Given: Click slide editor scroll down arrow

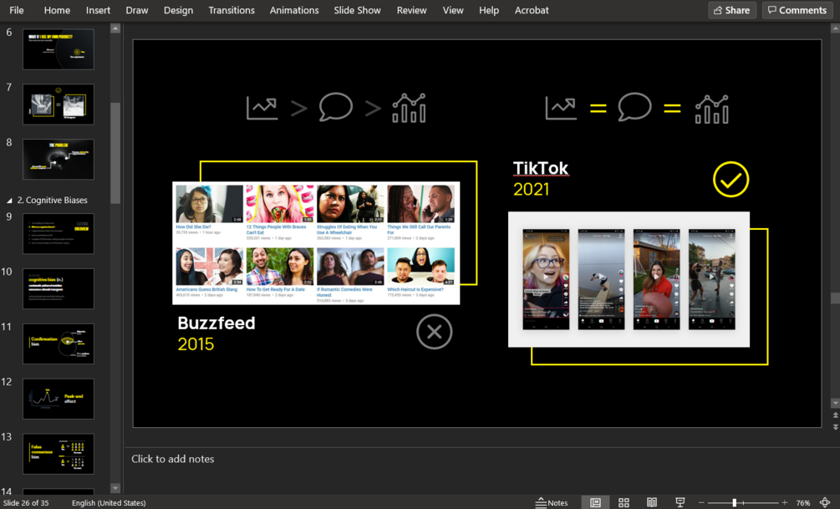Looking at the screenshot, I should (x=835, y=402).
